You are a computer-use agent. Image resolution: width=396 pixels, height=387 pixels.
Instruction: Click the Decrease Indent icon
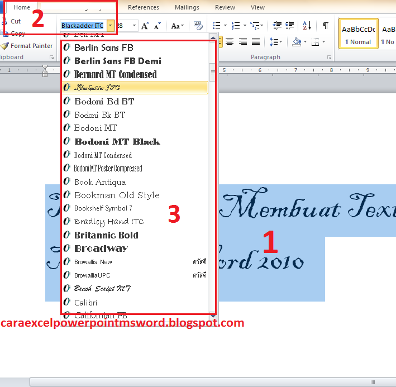tap(277, 26)
